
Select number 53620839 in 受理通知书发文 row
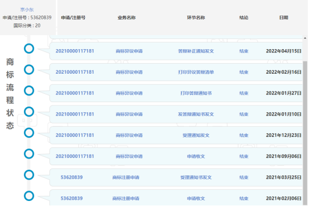(x=71, y=177)
